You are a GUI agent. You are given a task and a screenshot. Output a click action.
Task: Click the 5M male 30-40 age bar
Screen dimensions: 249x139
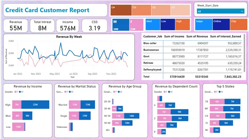tap(120, 109)
